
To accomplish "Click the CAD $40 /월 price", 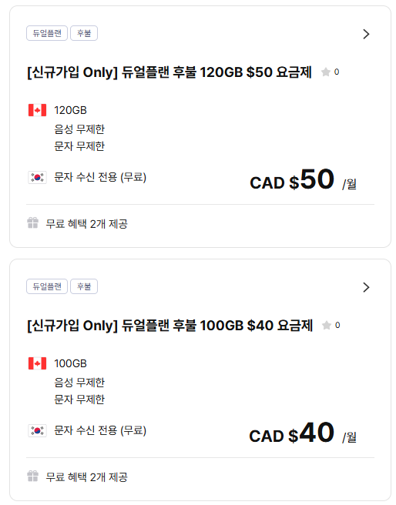I will tap(303, 433).
